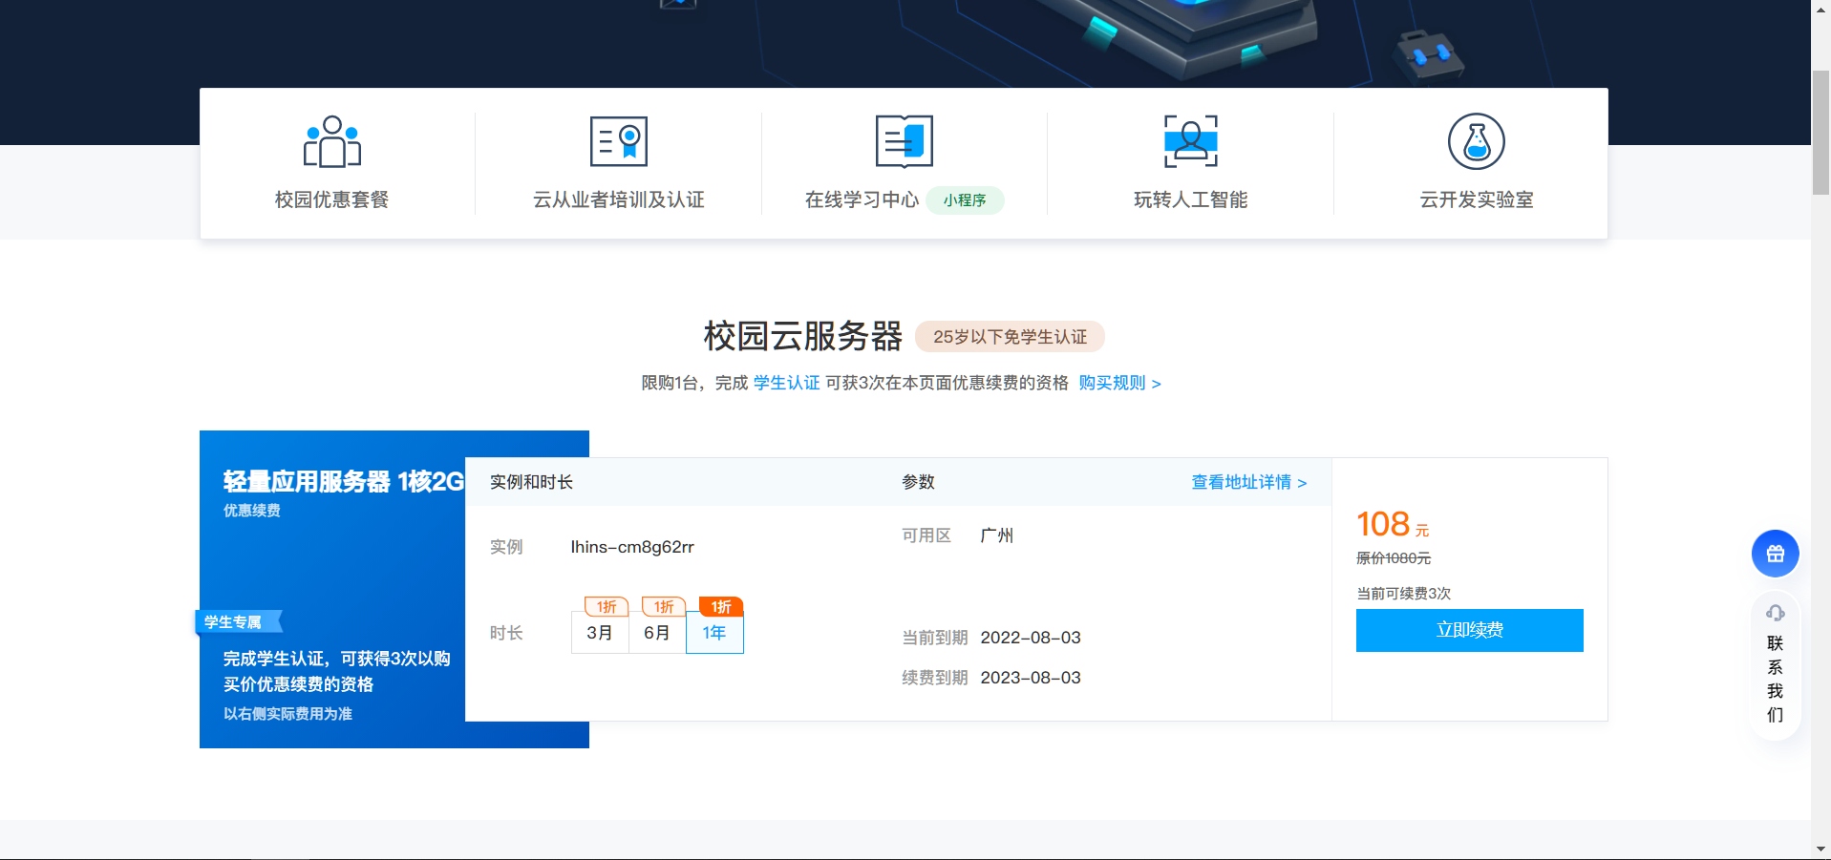Open the 购买规则 link
The width and height of the screenshot is (1831, 860).
[x=1119, y=383]
